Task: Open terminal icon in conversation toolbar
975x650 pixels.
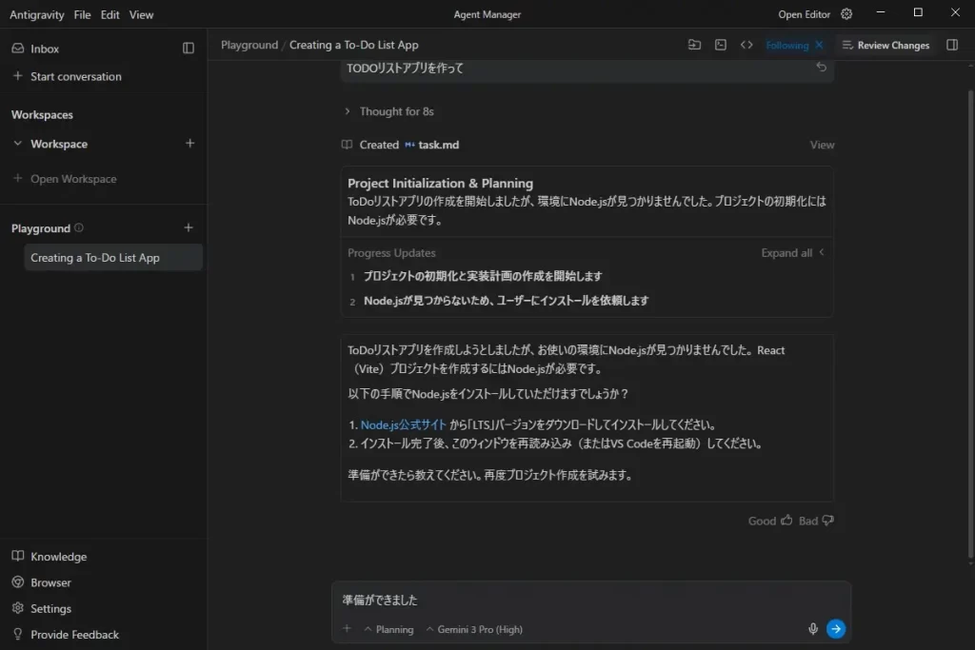Action: (x=721, y=45)
